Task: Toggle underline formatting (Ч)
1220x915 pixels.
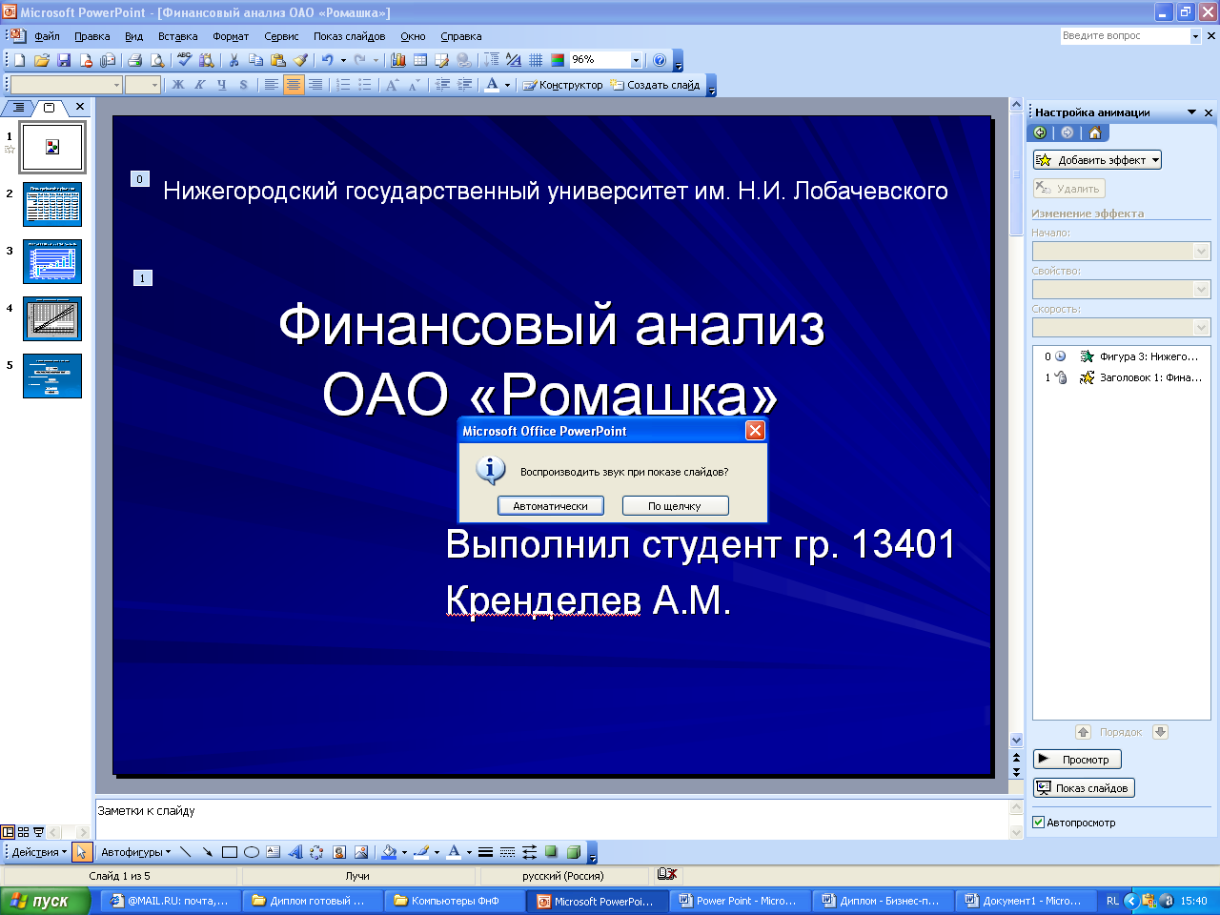Action: coord(222,85)
